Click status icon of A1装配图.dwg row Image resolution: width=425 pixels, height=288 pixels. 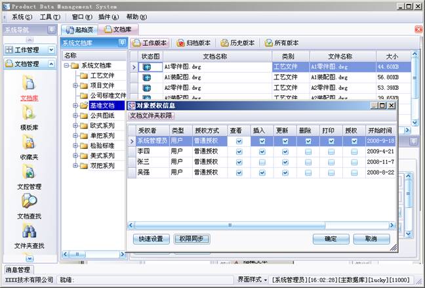pos(147,77)
